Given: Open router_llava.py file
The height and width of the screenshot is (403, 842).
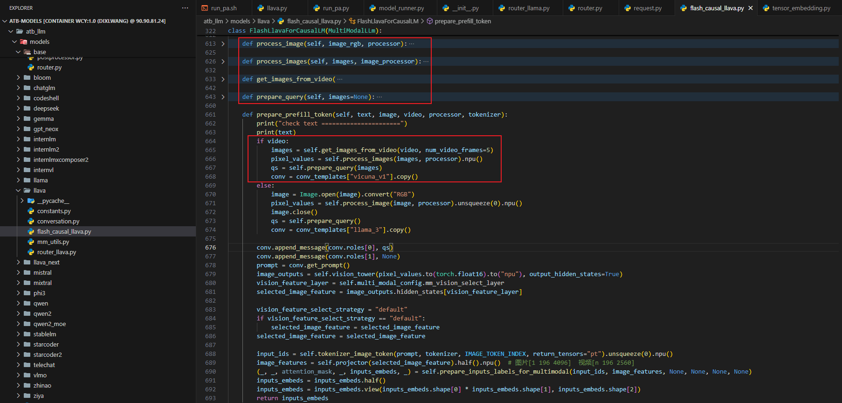Looking at the screenshot, I should point(56,252).
